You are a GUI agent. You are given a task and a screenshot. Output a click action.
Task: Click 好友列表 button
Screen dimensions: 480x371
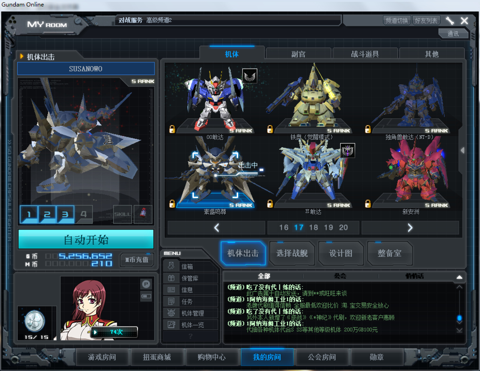[426, 21]
